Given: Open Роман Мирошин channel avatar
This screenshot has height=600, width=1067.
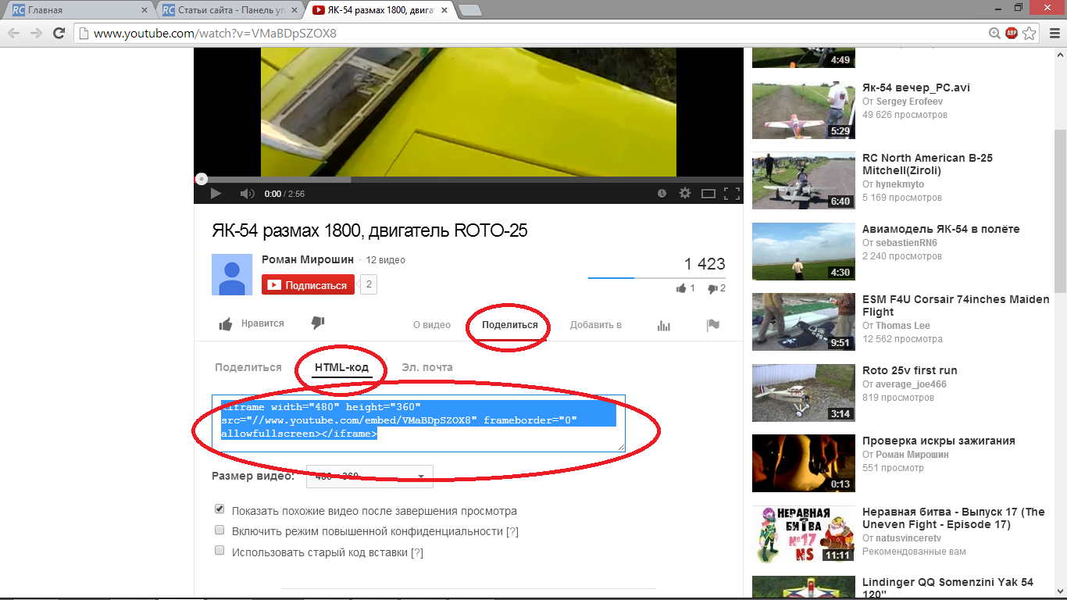Looking at the screenshot, I should 232,274.
